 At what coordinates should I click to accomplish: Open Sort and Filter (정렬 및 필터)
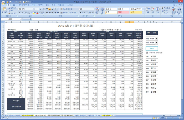(174, 11)
